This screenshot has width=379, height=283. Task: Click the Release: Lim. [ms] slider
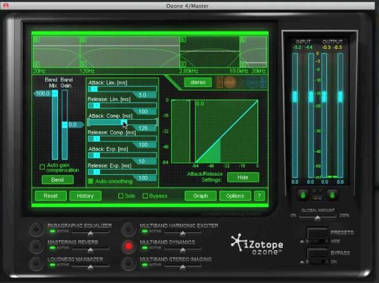(x=122, y=106)
